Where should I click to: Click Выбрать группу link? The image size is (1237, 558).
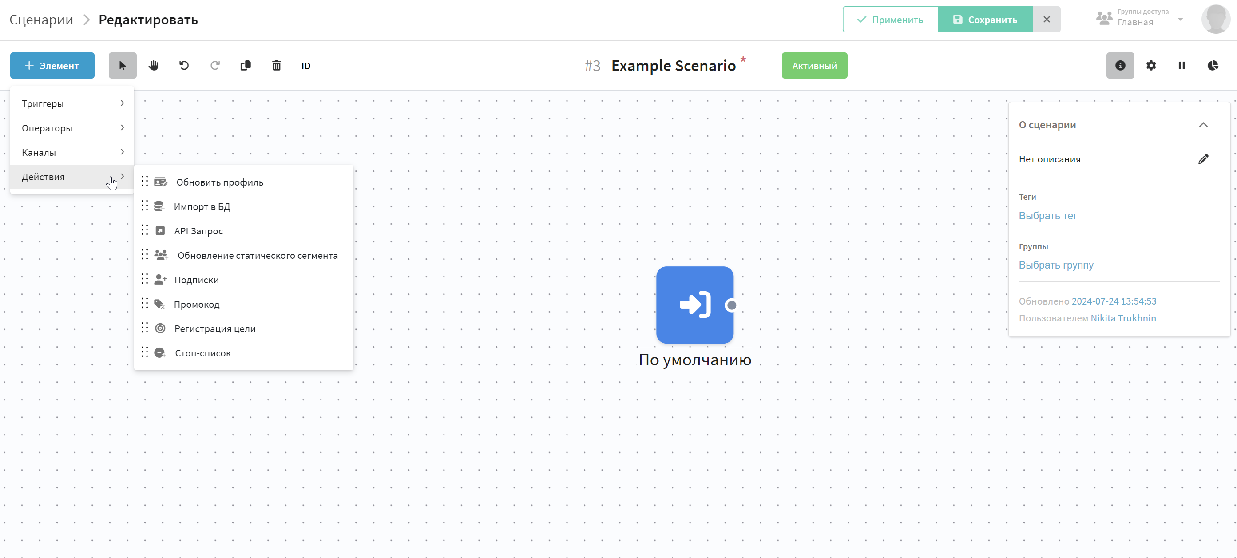(1056, 265)
